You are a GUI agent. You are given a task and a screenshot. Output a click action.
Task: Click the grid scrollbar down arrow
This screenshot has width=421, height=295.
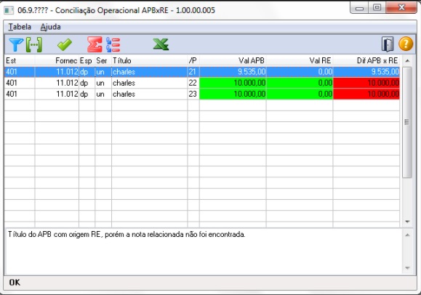click(x=407, y=222)
